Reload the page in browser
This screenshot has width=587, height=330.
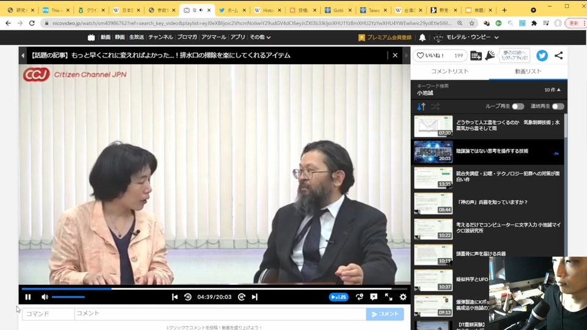32,23
